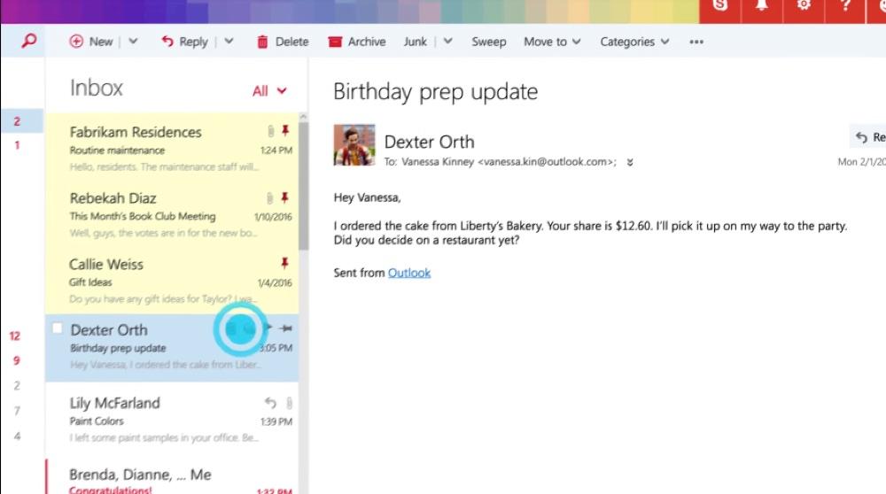Expand the New button dropdown arrow

(133, 42)
